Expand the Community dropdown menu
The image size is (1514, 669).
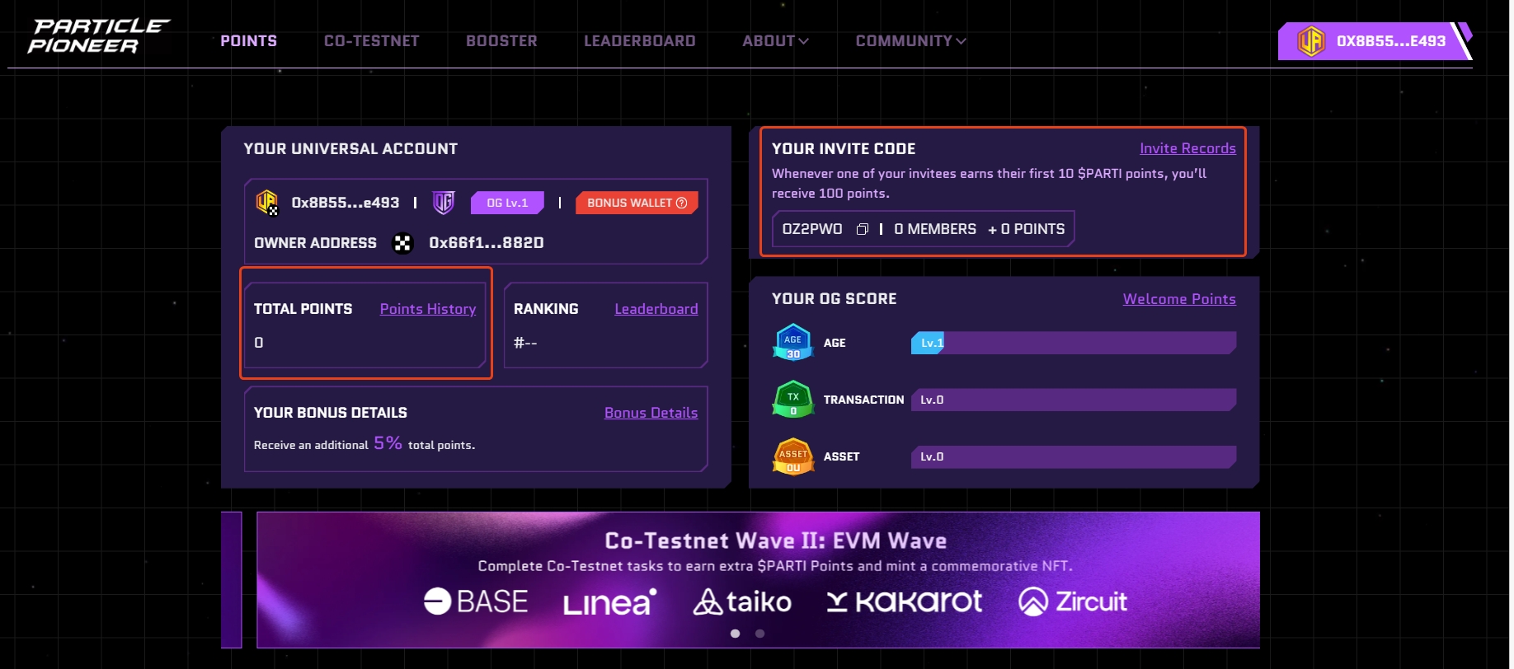click(910, 41)
